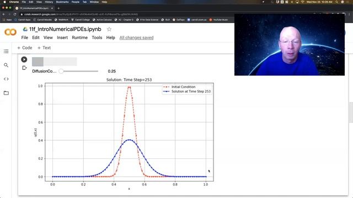Click the menu bar date and time
The height and width of the screenshot is (198, 353).
click(319, 2)
